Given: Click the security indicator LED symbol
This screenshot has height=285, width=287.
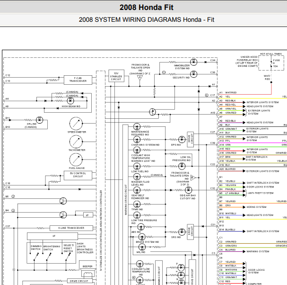Looking at the screenshot, I should pos(194,74).
